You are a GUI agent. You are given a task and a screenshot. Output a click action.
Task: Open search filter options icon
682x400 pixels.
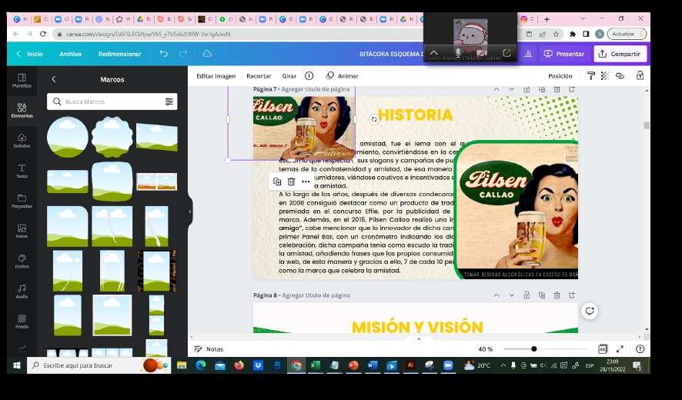169,102
